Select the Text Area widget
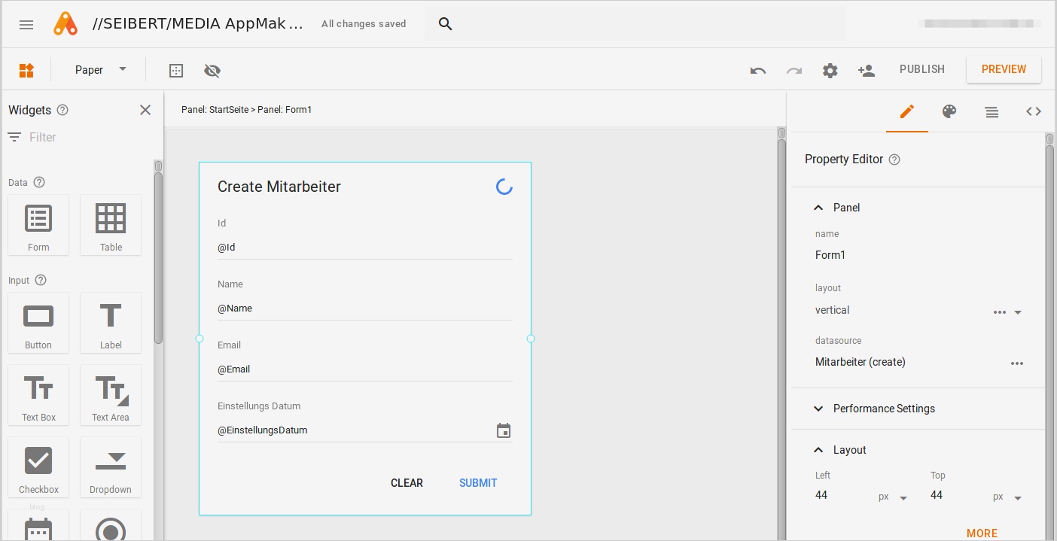 coord(111,395)
